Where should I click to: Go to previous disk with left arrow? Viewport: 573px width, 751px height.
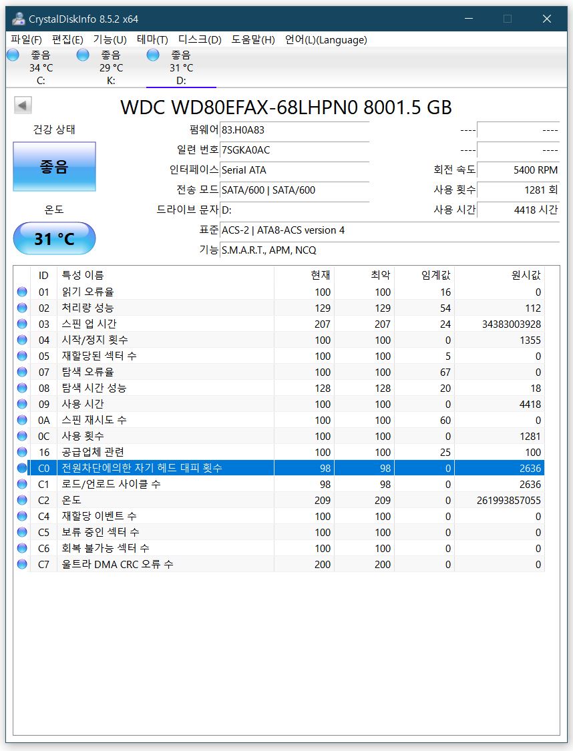23,105
